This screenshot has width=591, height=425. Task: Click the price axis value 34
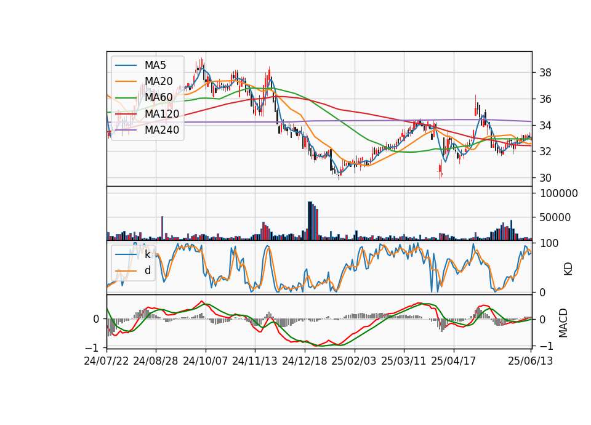pyautogui.click(x=545, y=125)
